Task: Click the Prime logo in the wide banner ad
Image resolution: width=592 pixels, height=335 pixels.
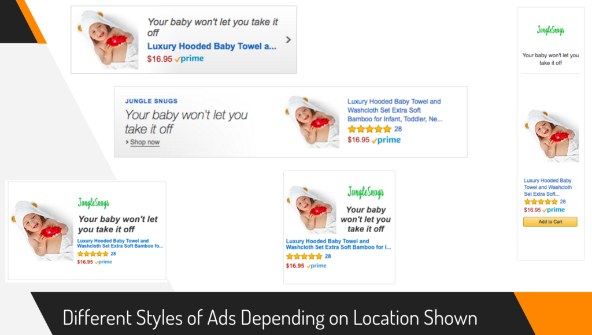Action: coord(386,140)
